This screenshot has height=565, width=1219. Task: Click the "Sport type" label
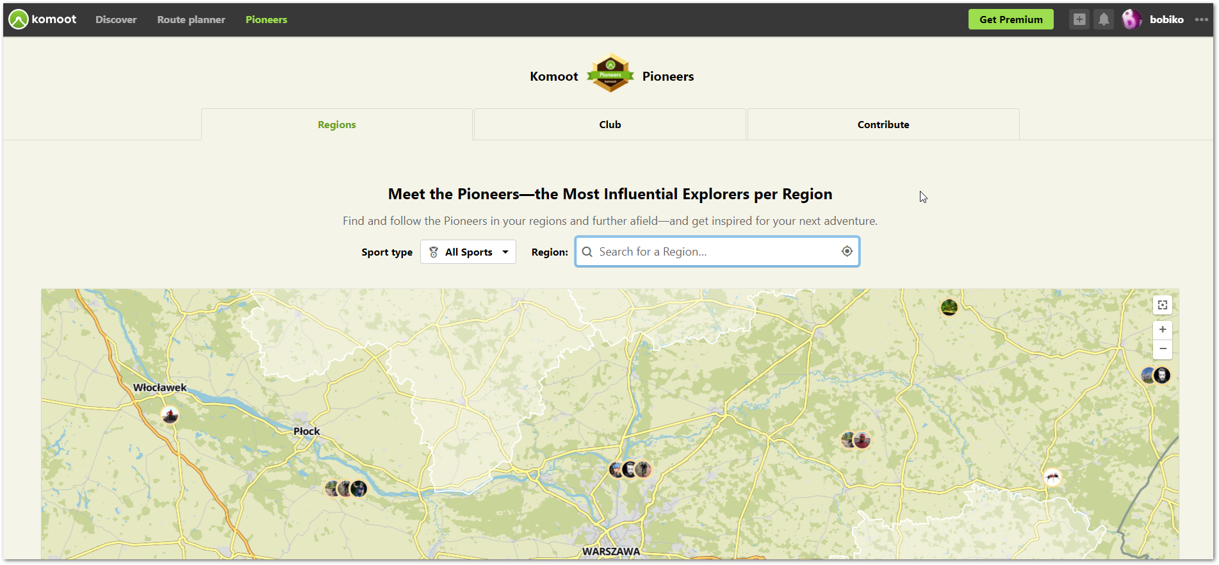click(x=387, y=252)
